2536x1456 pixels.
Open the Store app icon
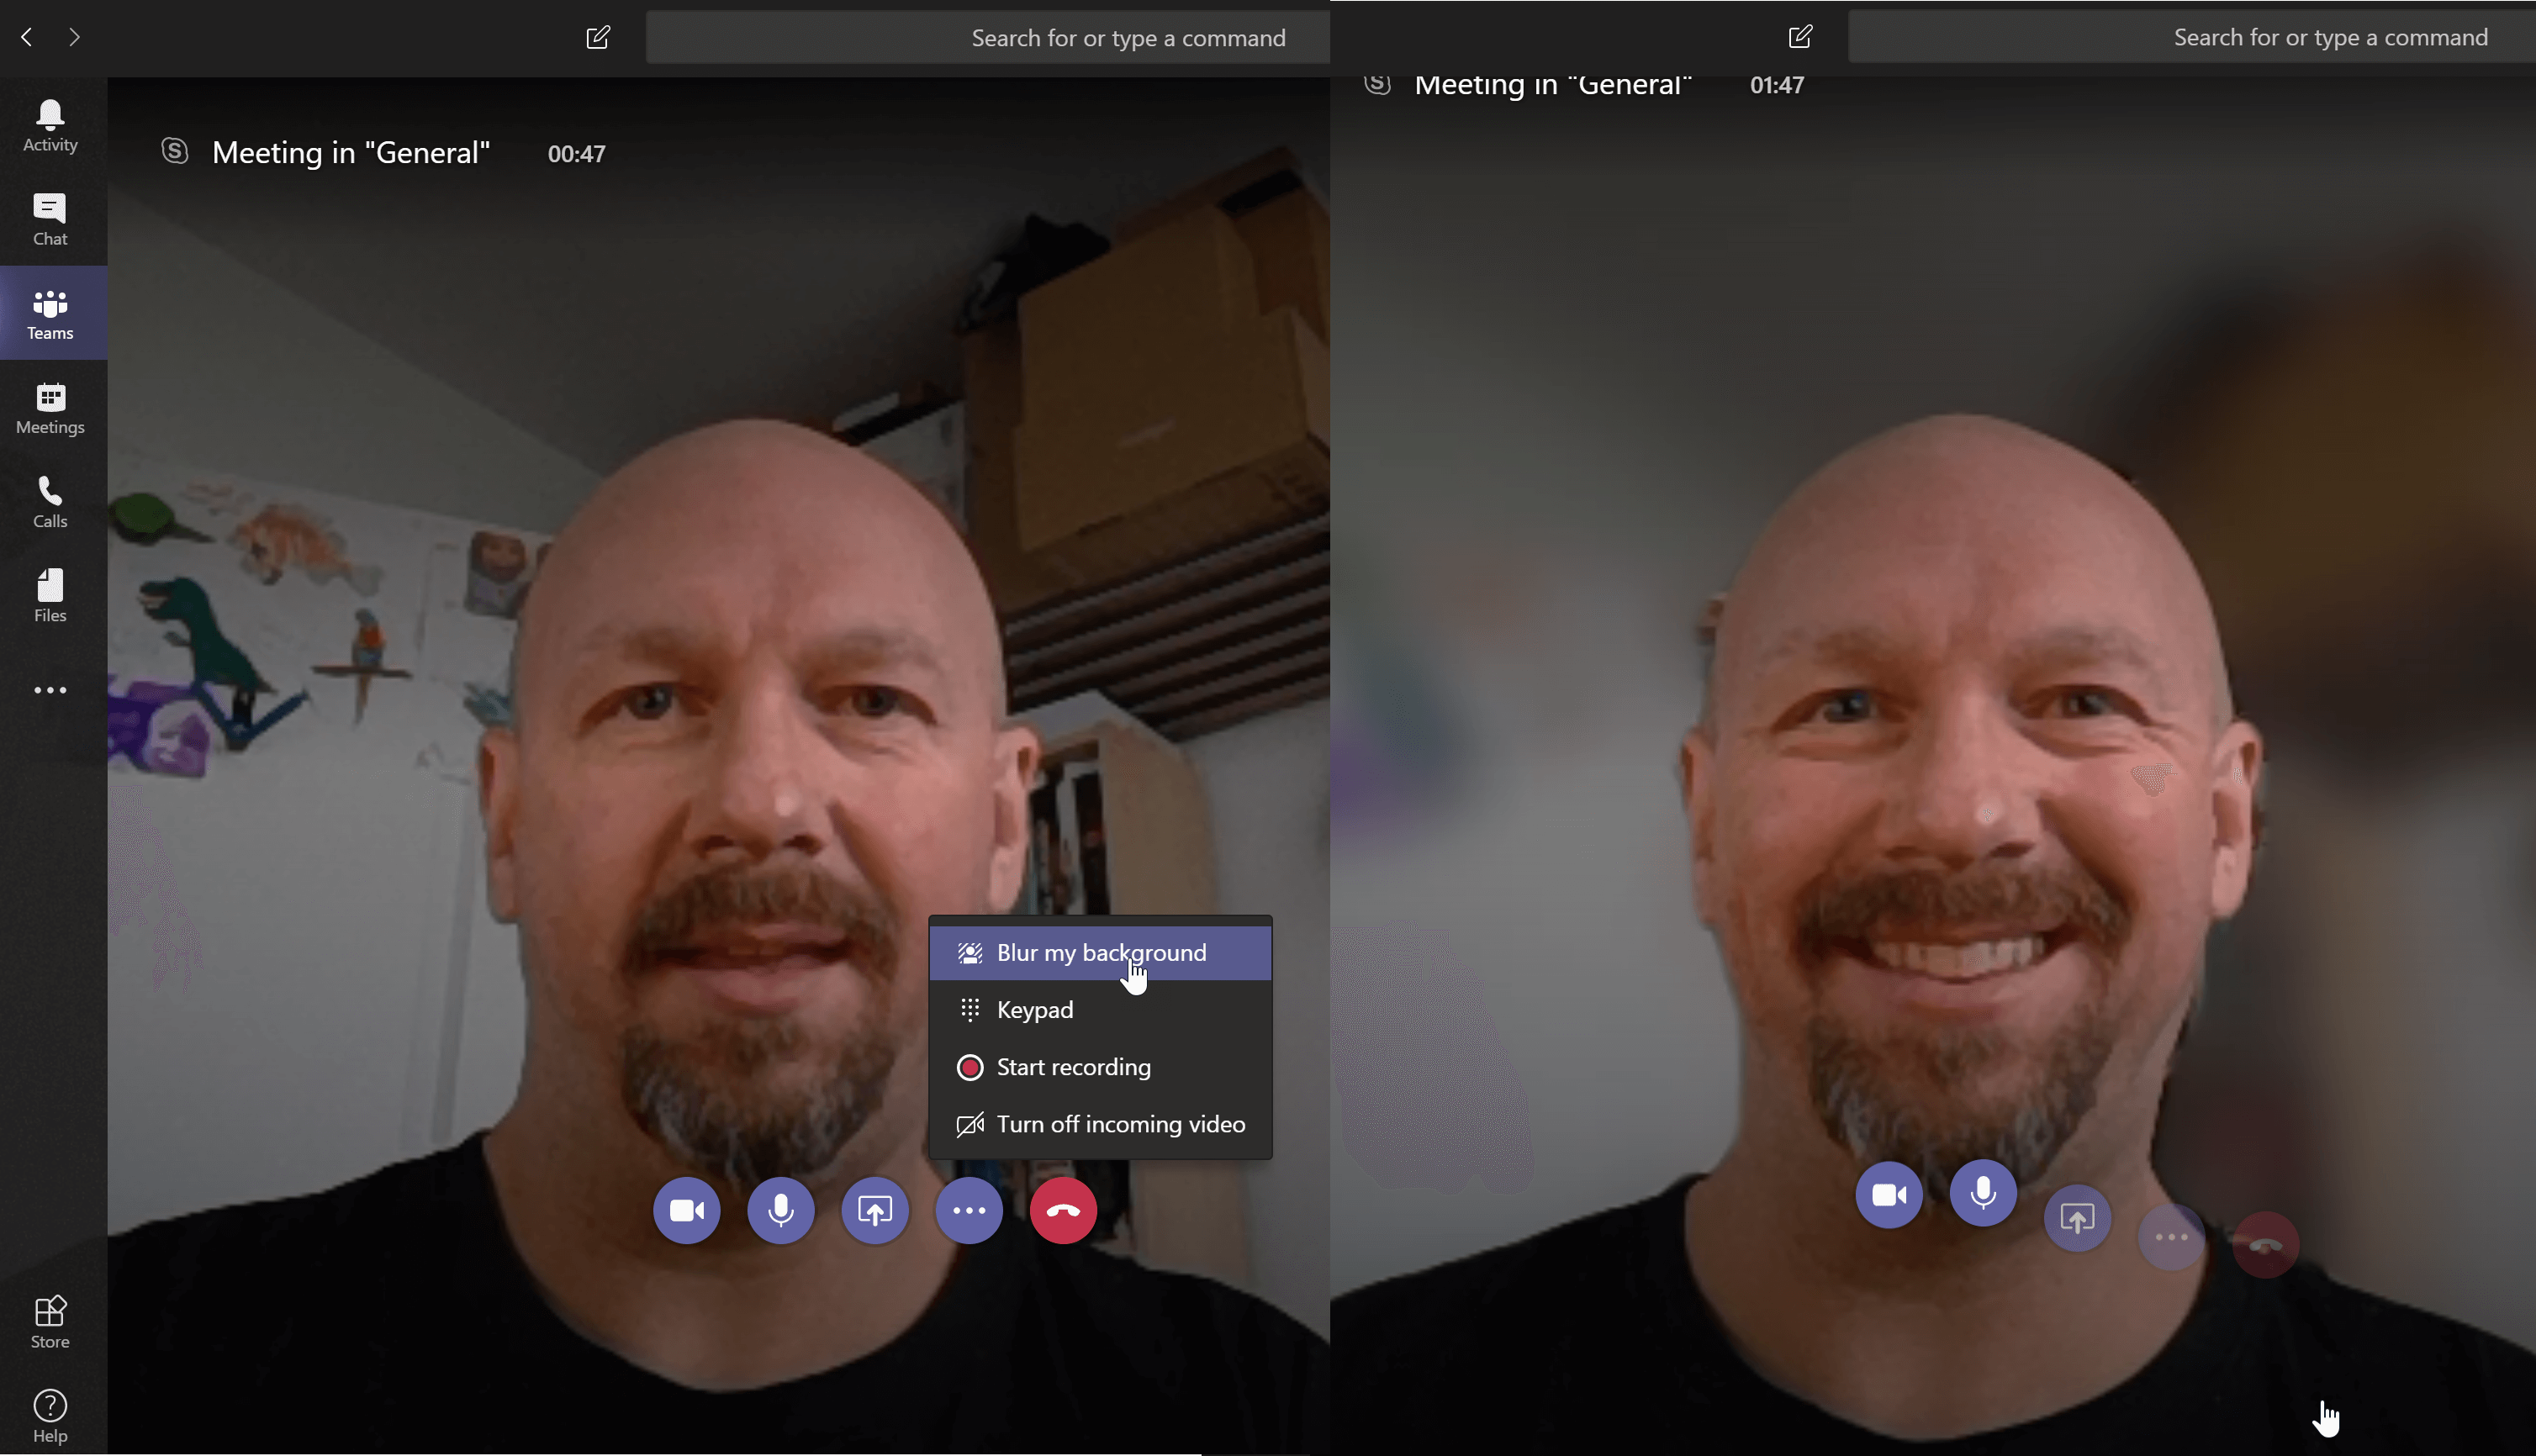[x=50, y=1321]
